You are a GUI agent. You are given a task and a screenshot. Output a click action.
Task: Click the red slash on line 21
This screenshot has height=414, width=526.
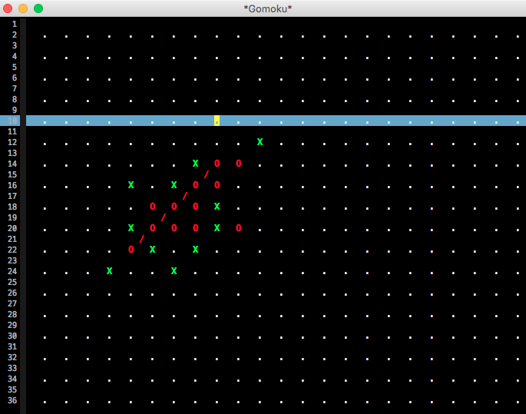pyautogui.click(x=142, y=239)
